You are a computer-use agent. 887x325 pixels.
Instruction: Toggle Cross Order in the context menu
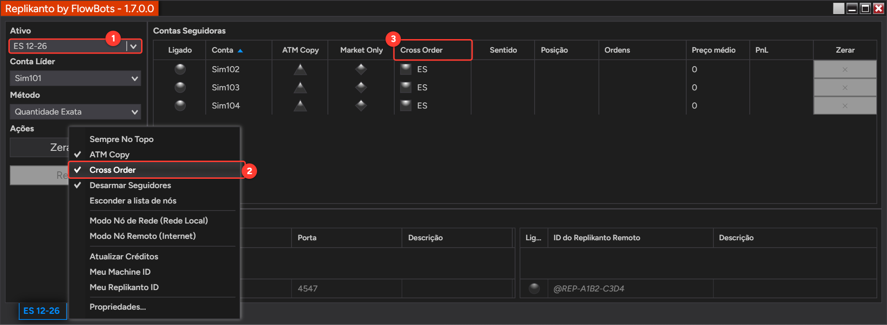click(155, 170)
